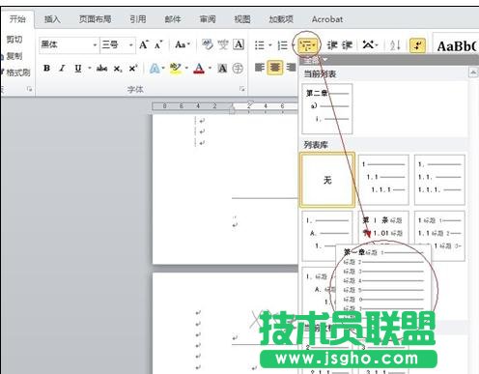Click the text effects icon

(155, 69)
